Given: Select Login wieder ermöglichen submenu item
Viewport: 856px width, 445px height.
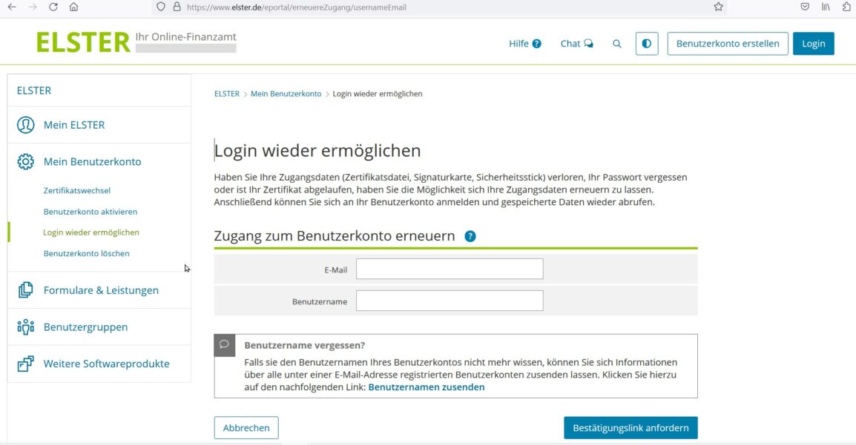Looking at the screenshot, I should tap(91, 232).
